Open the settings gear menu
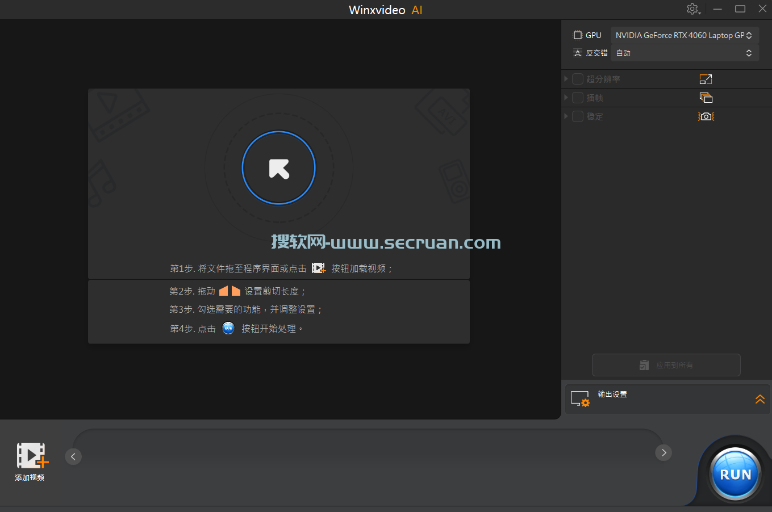Screen dimensions: 772x512 (x=693, y=9)
